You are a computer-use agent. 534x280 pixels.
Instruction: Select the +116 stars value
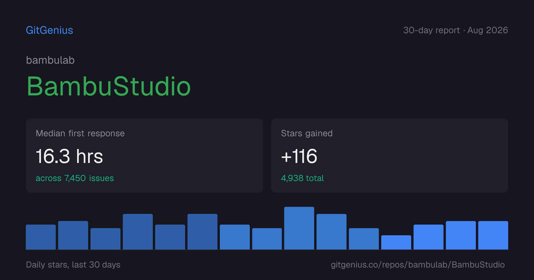[x=299, y=156]
